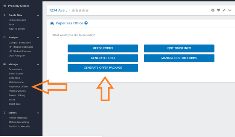Collapse the Market section chevron
The image size is (235, 137).
[x=38, y=113]
